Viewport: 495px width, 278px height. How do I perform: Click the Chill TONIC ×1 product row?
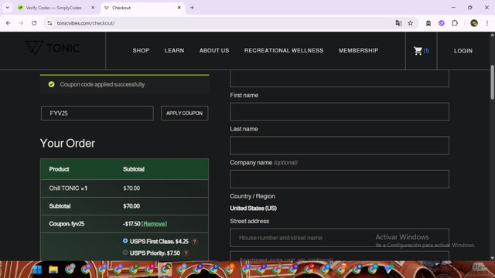[x=125, y=188]
